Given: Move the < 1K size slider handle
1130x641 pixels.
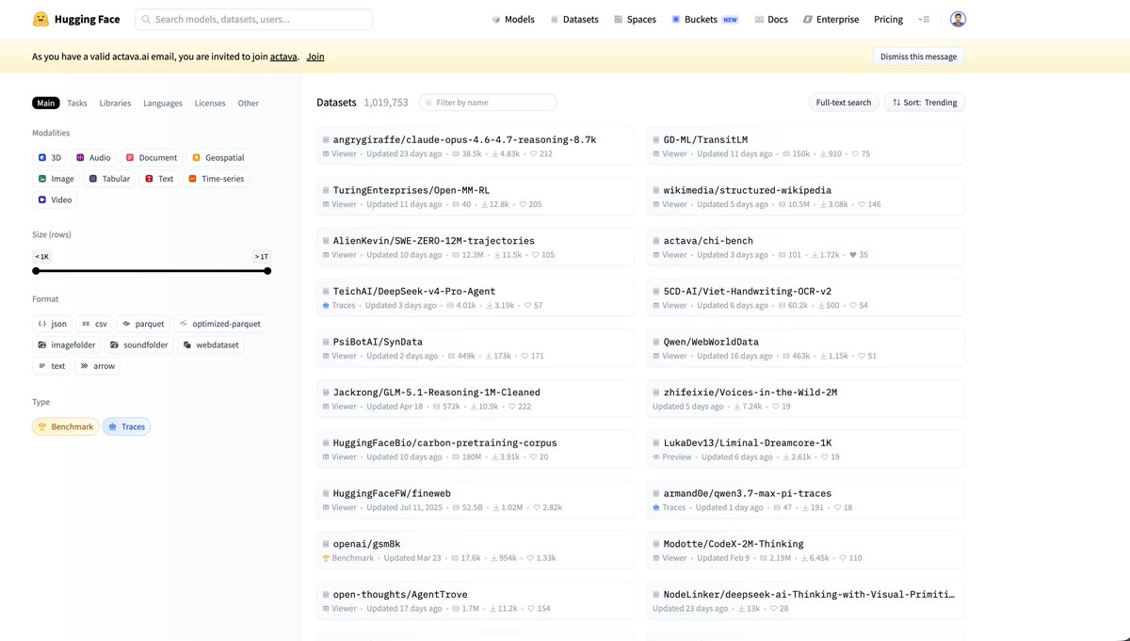Looking at the screenshot, I should 36,271.
